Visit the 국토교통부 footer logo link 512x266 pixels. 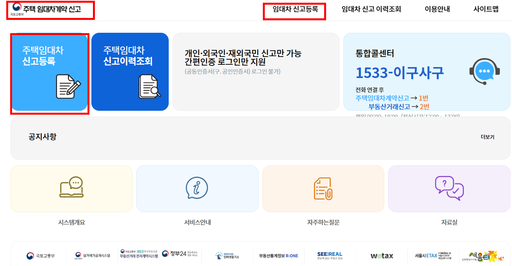click(x=41, y=256)
